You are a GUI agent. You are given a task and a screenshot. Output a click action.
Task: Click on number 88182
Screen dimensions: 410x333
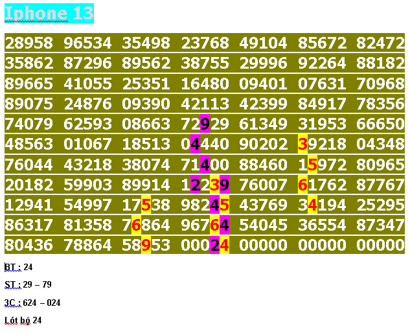click(380, 63)
